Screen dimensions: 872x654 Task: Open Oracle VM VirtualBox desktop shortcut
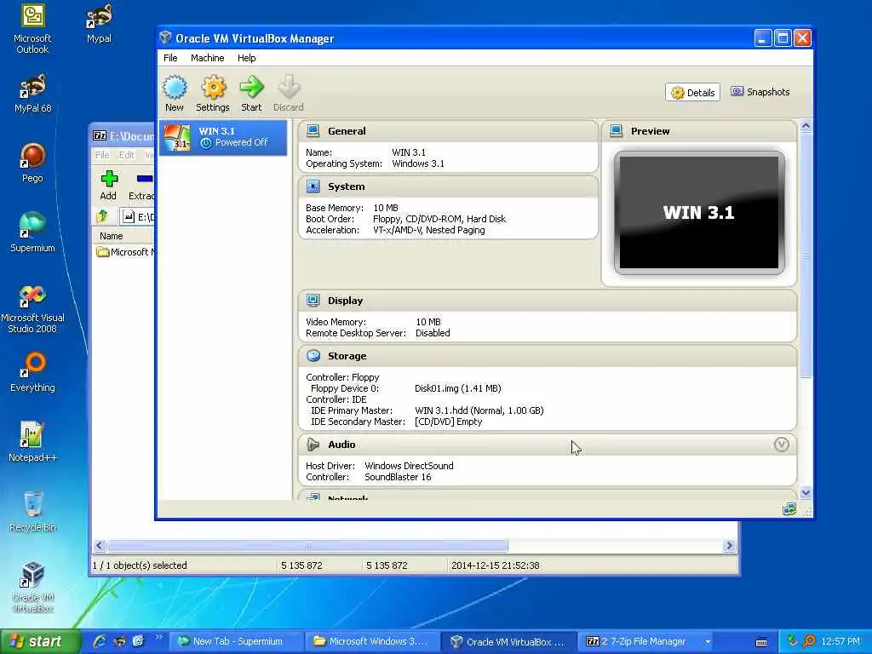(x=32, y=588)
